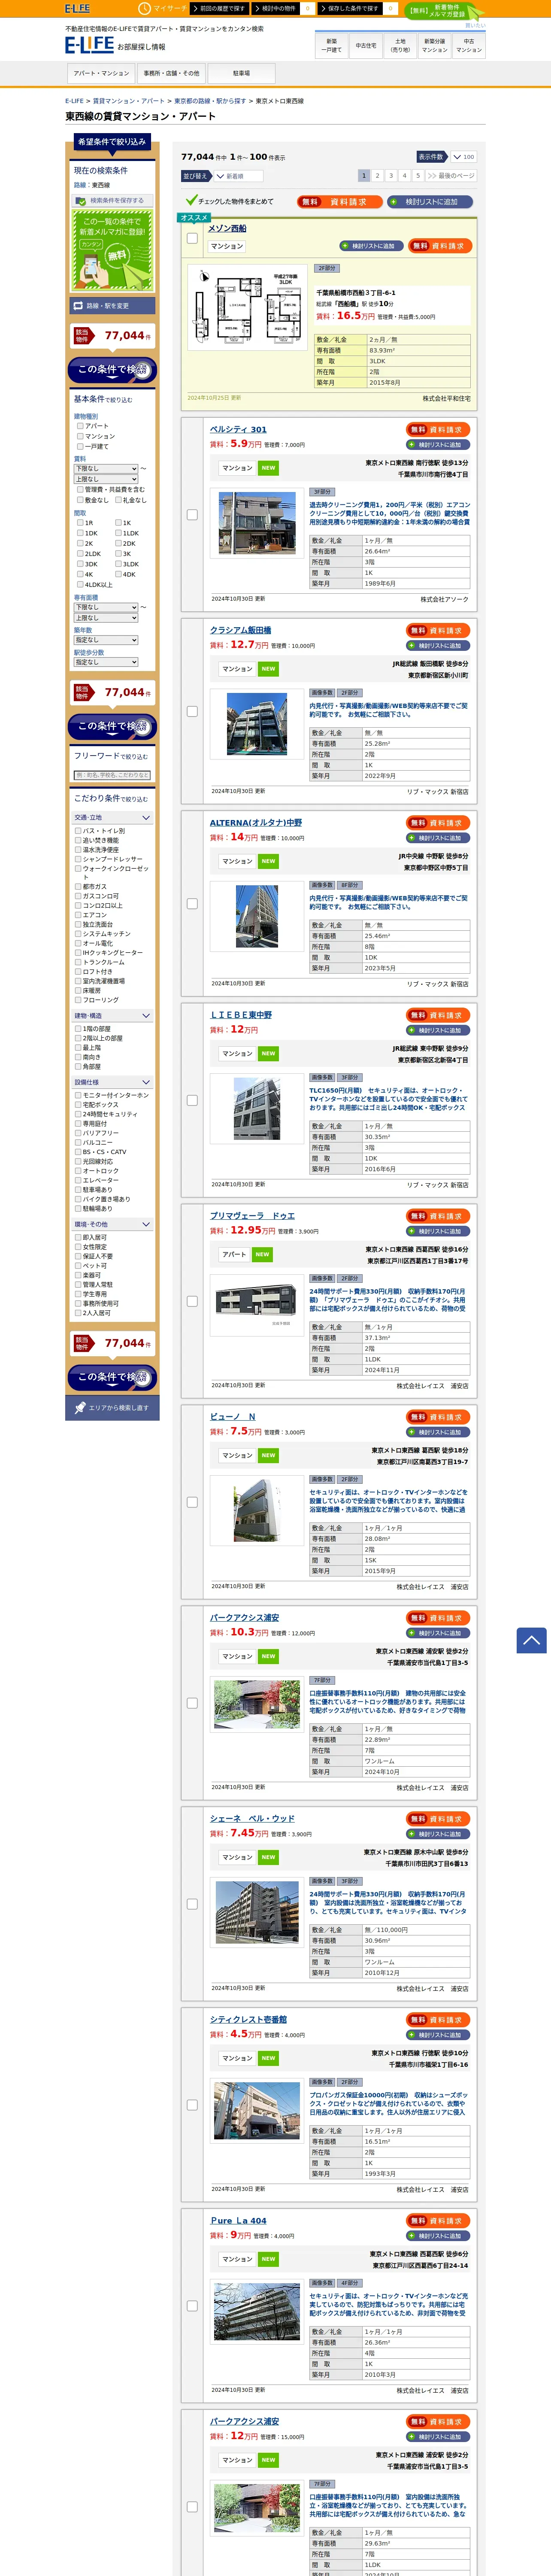Open the rent 上限なし dropdown

click(106, 480)
